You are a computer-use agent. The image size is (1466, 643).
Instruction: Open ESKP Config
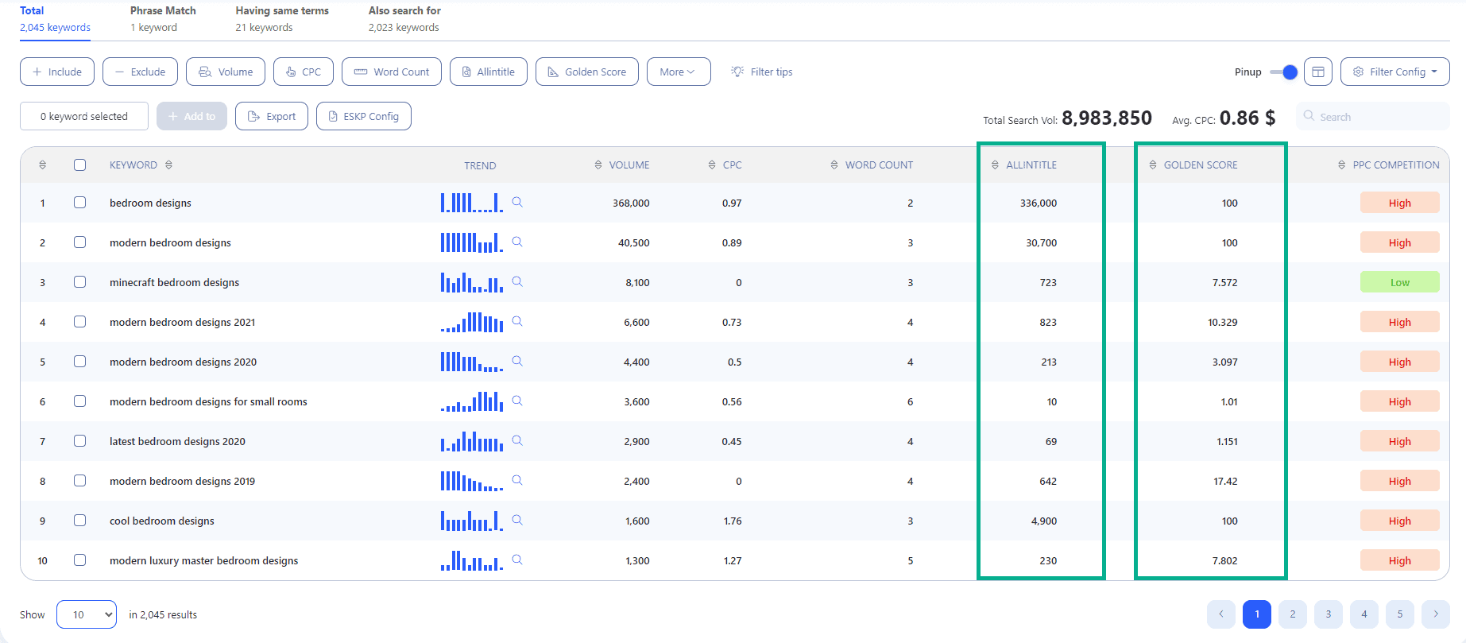click(x=364, y=116)
